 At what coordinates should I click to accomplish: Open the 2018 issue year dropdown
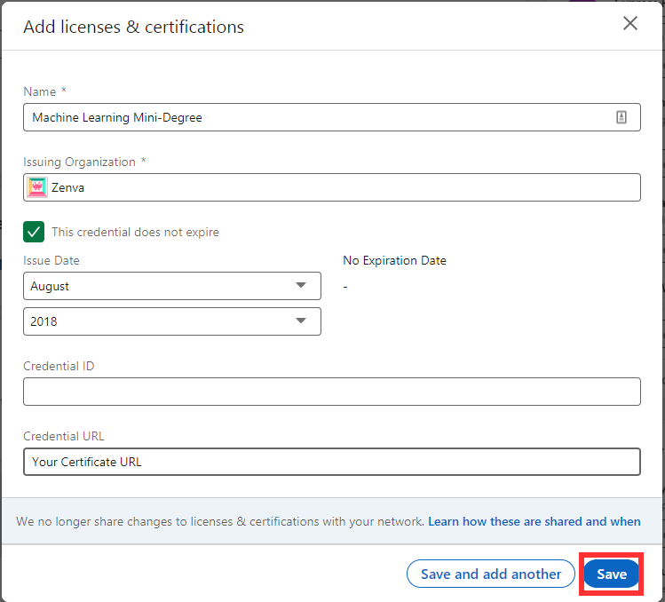pyautogui.click(x=171, y=321)
